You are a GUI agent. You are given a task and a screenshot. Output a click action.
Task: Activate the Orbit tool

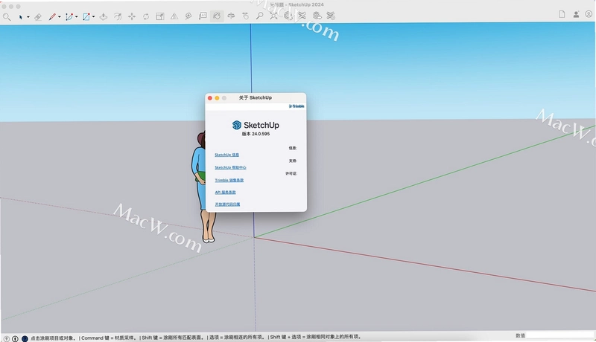click(231, 16)
